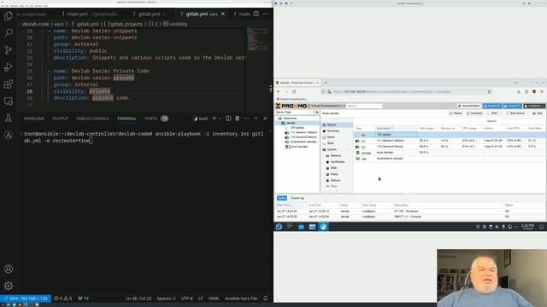Change the language mode from YAML
The height and width of the screenshot is (307, 547).
pos(214,298)
